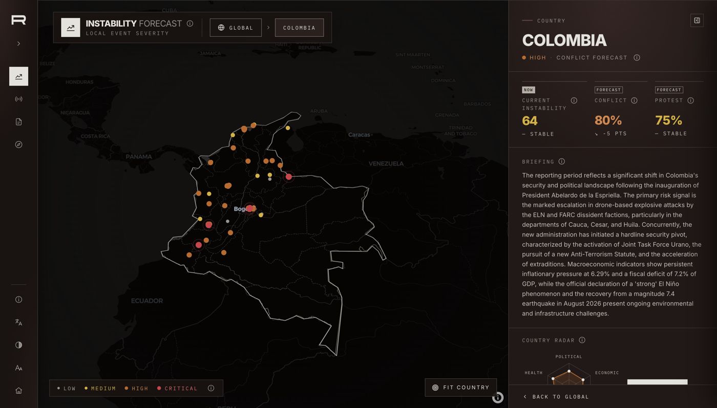Click the Instability Forecast chart icon in header

[x=71, y=28]
